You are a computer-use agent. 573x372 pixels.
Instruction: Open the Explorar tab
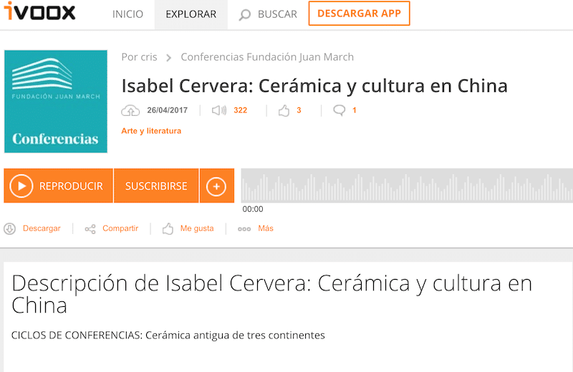[x=191, y=14]
